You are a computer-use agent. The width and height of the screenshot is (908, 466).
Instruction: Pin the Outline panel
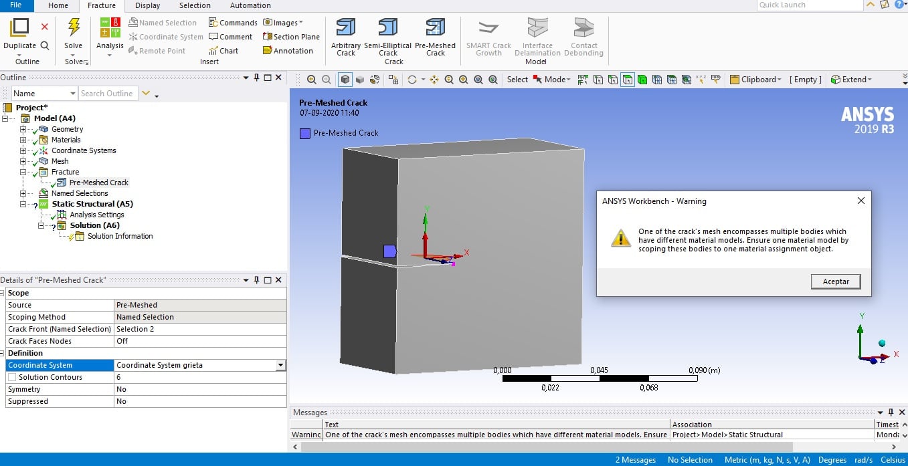click(x=256, y=78)
